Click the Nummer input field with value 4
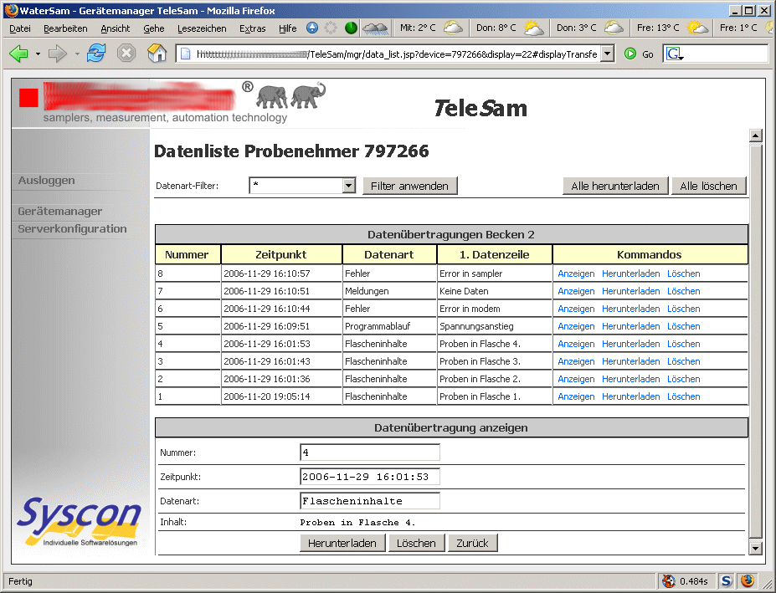This screenshot has width=776, height=593. (x=370, y=452)
